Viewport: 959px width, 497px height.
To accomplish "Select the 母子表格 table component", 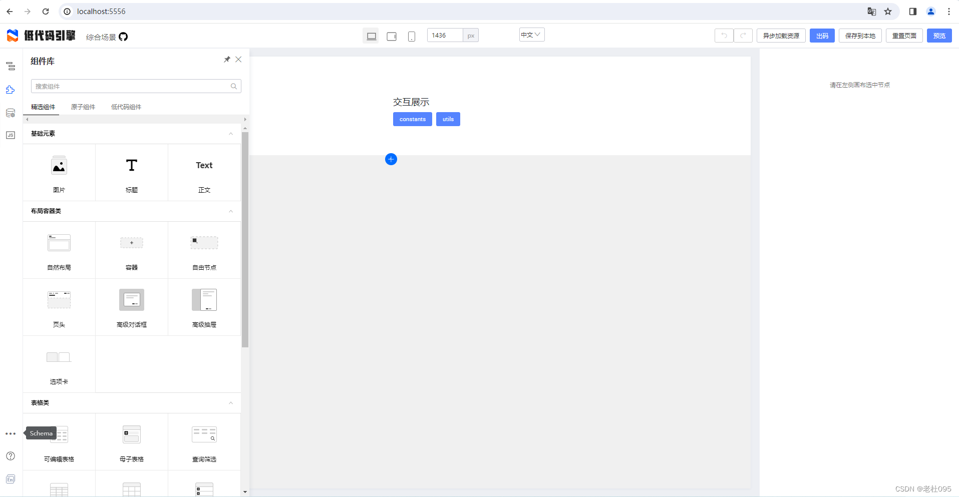I will tap(132, 442).
